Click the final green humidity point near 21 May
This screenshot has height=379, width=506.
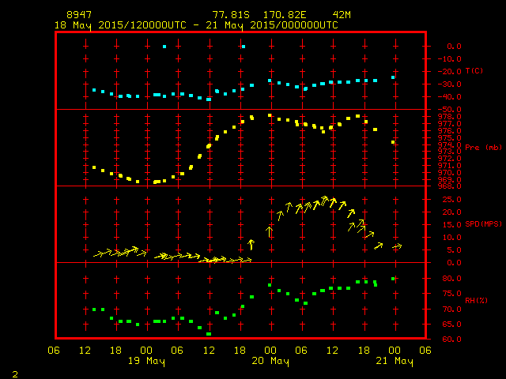393,279
